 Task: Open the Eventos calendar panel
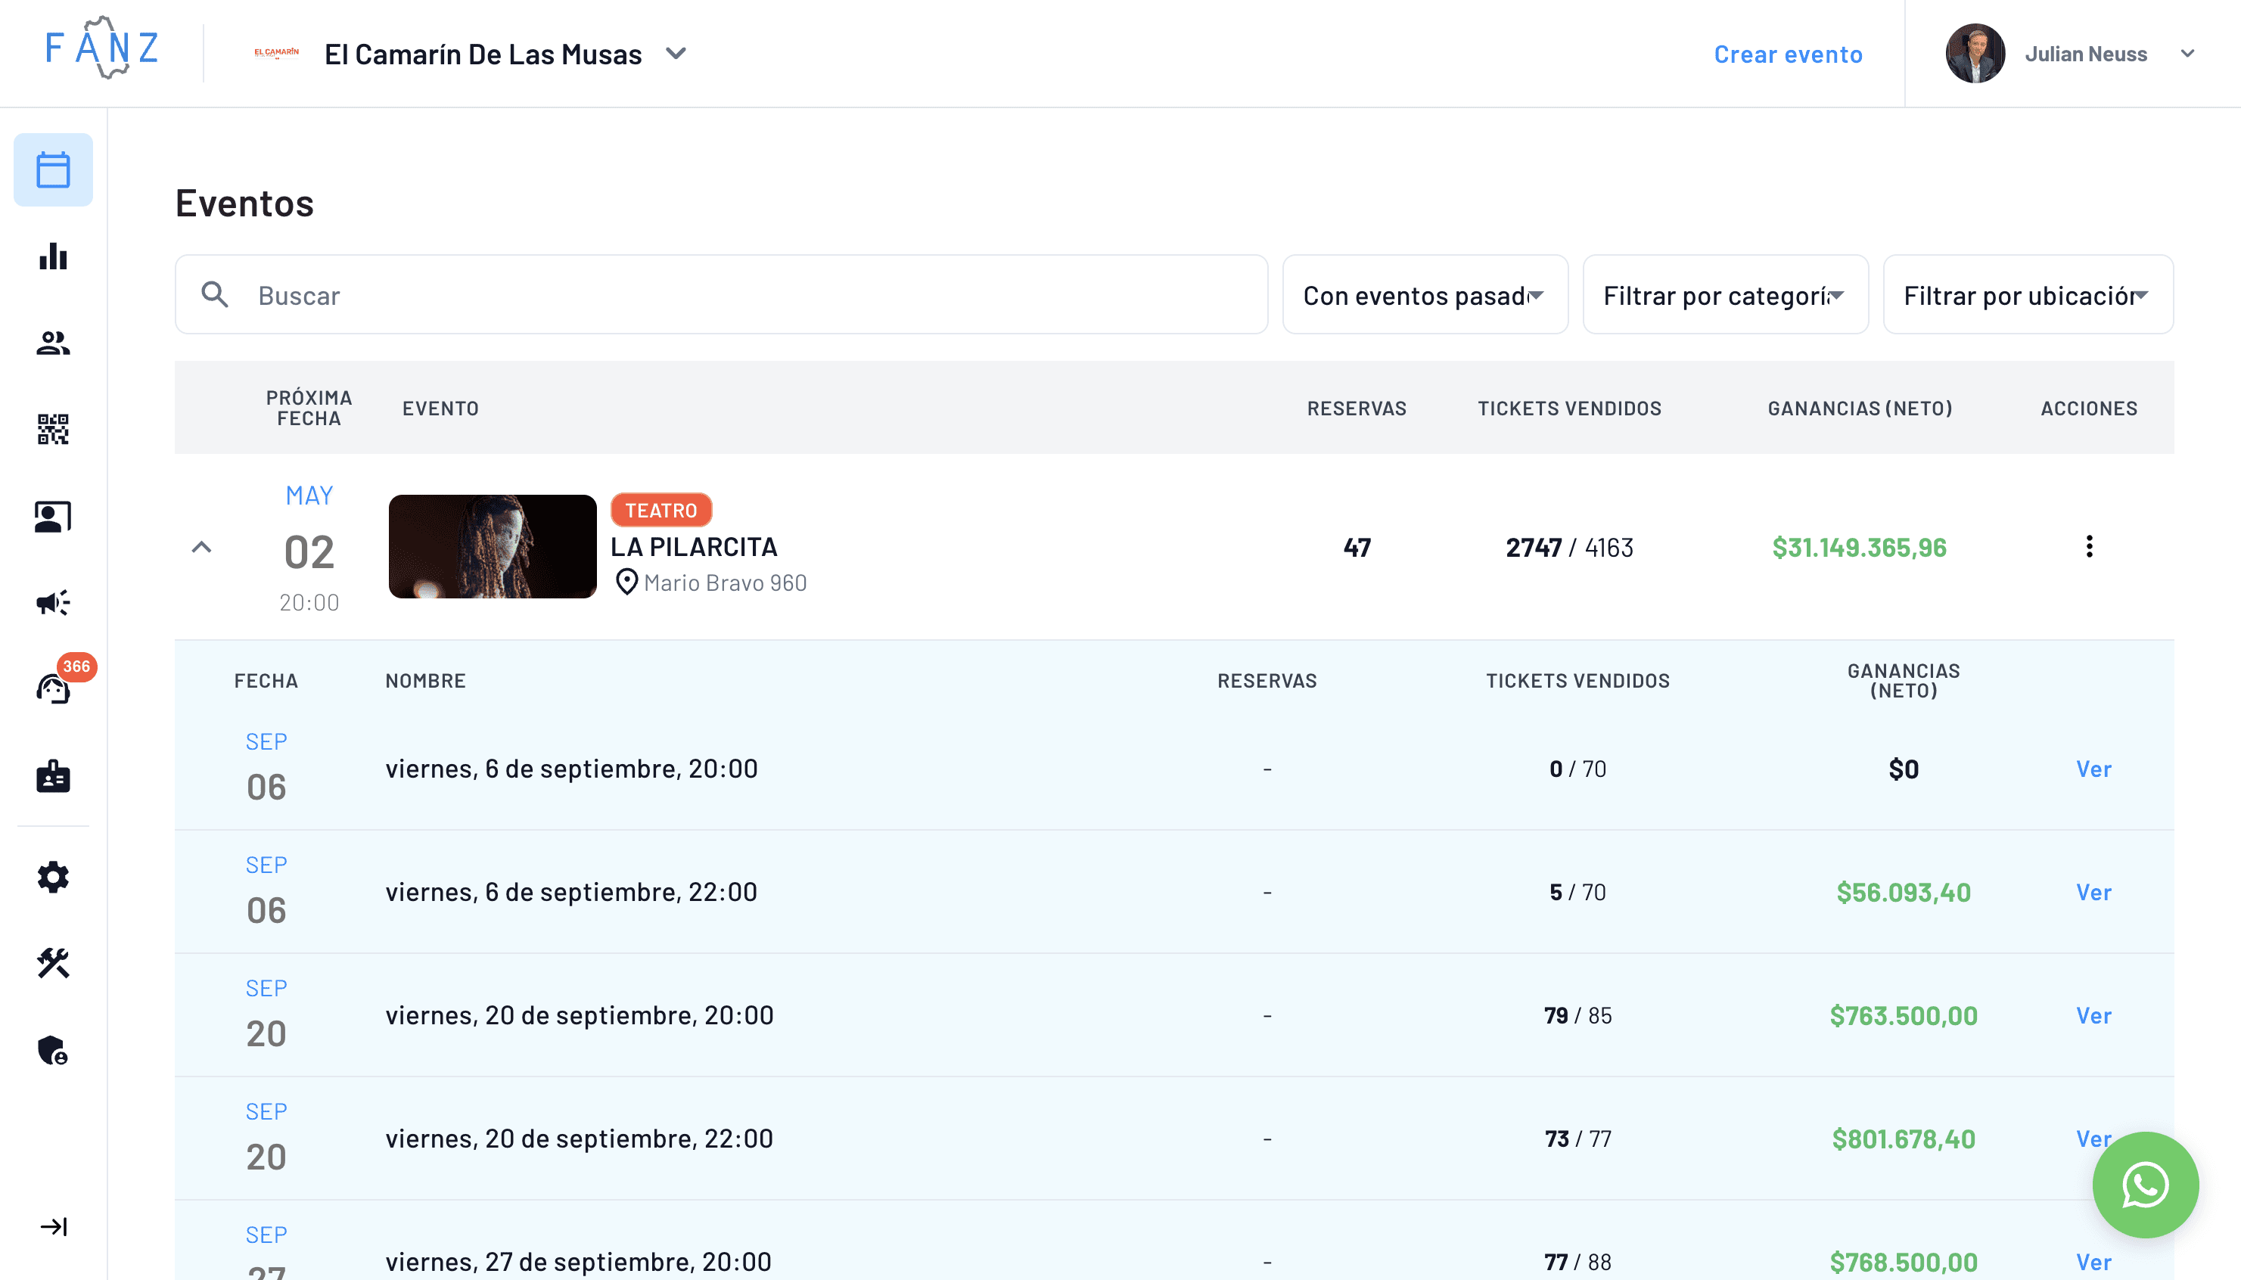[53, 169]
